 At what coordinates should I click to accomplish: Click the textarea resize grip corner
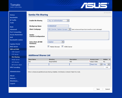pos(108,39)
